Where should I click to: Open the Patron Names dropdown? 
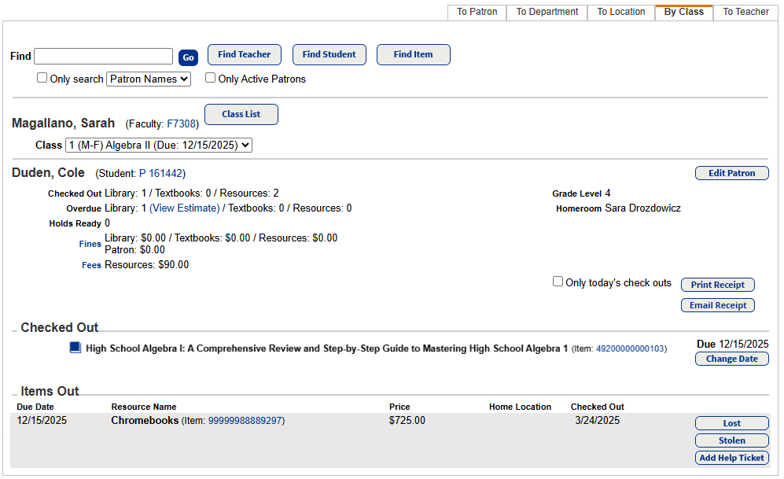(149, 79)
